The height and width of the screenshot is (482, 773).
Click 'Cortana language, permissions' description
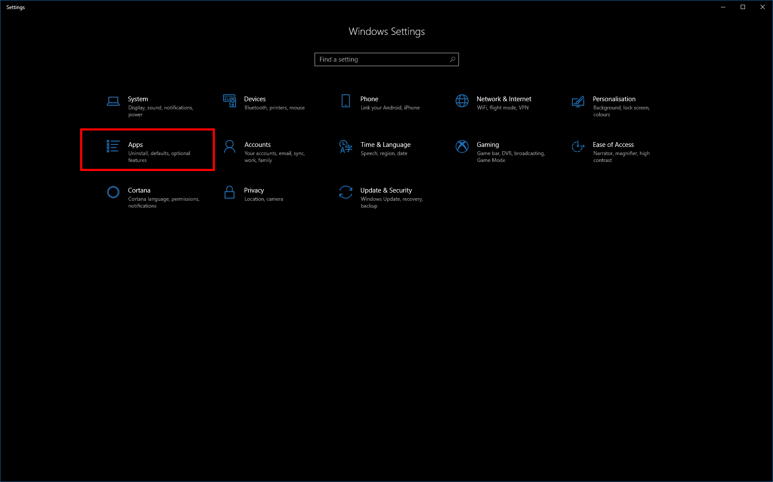click(164, 199)
